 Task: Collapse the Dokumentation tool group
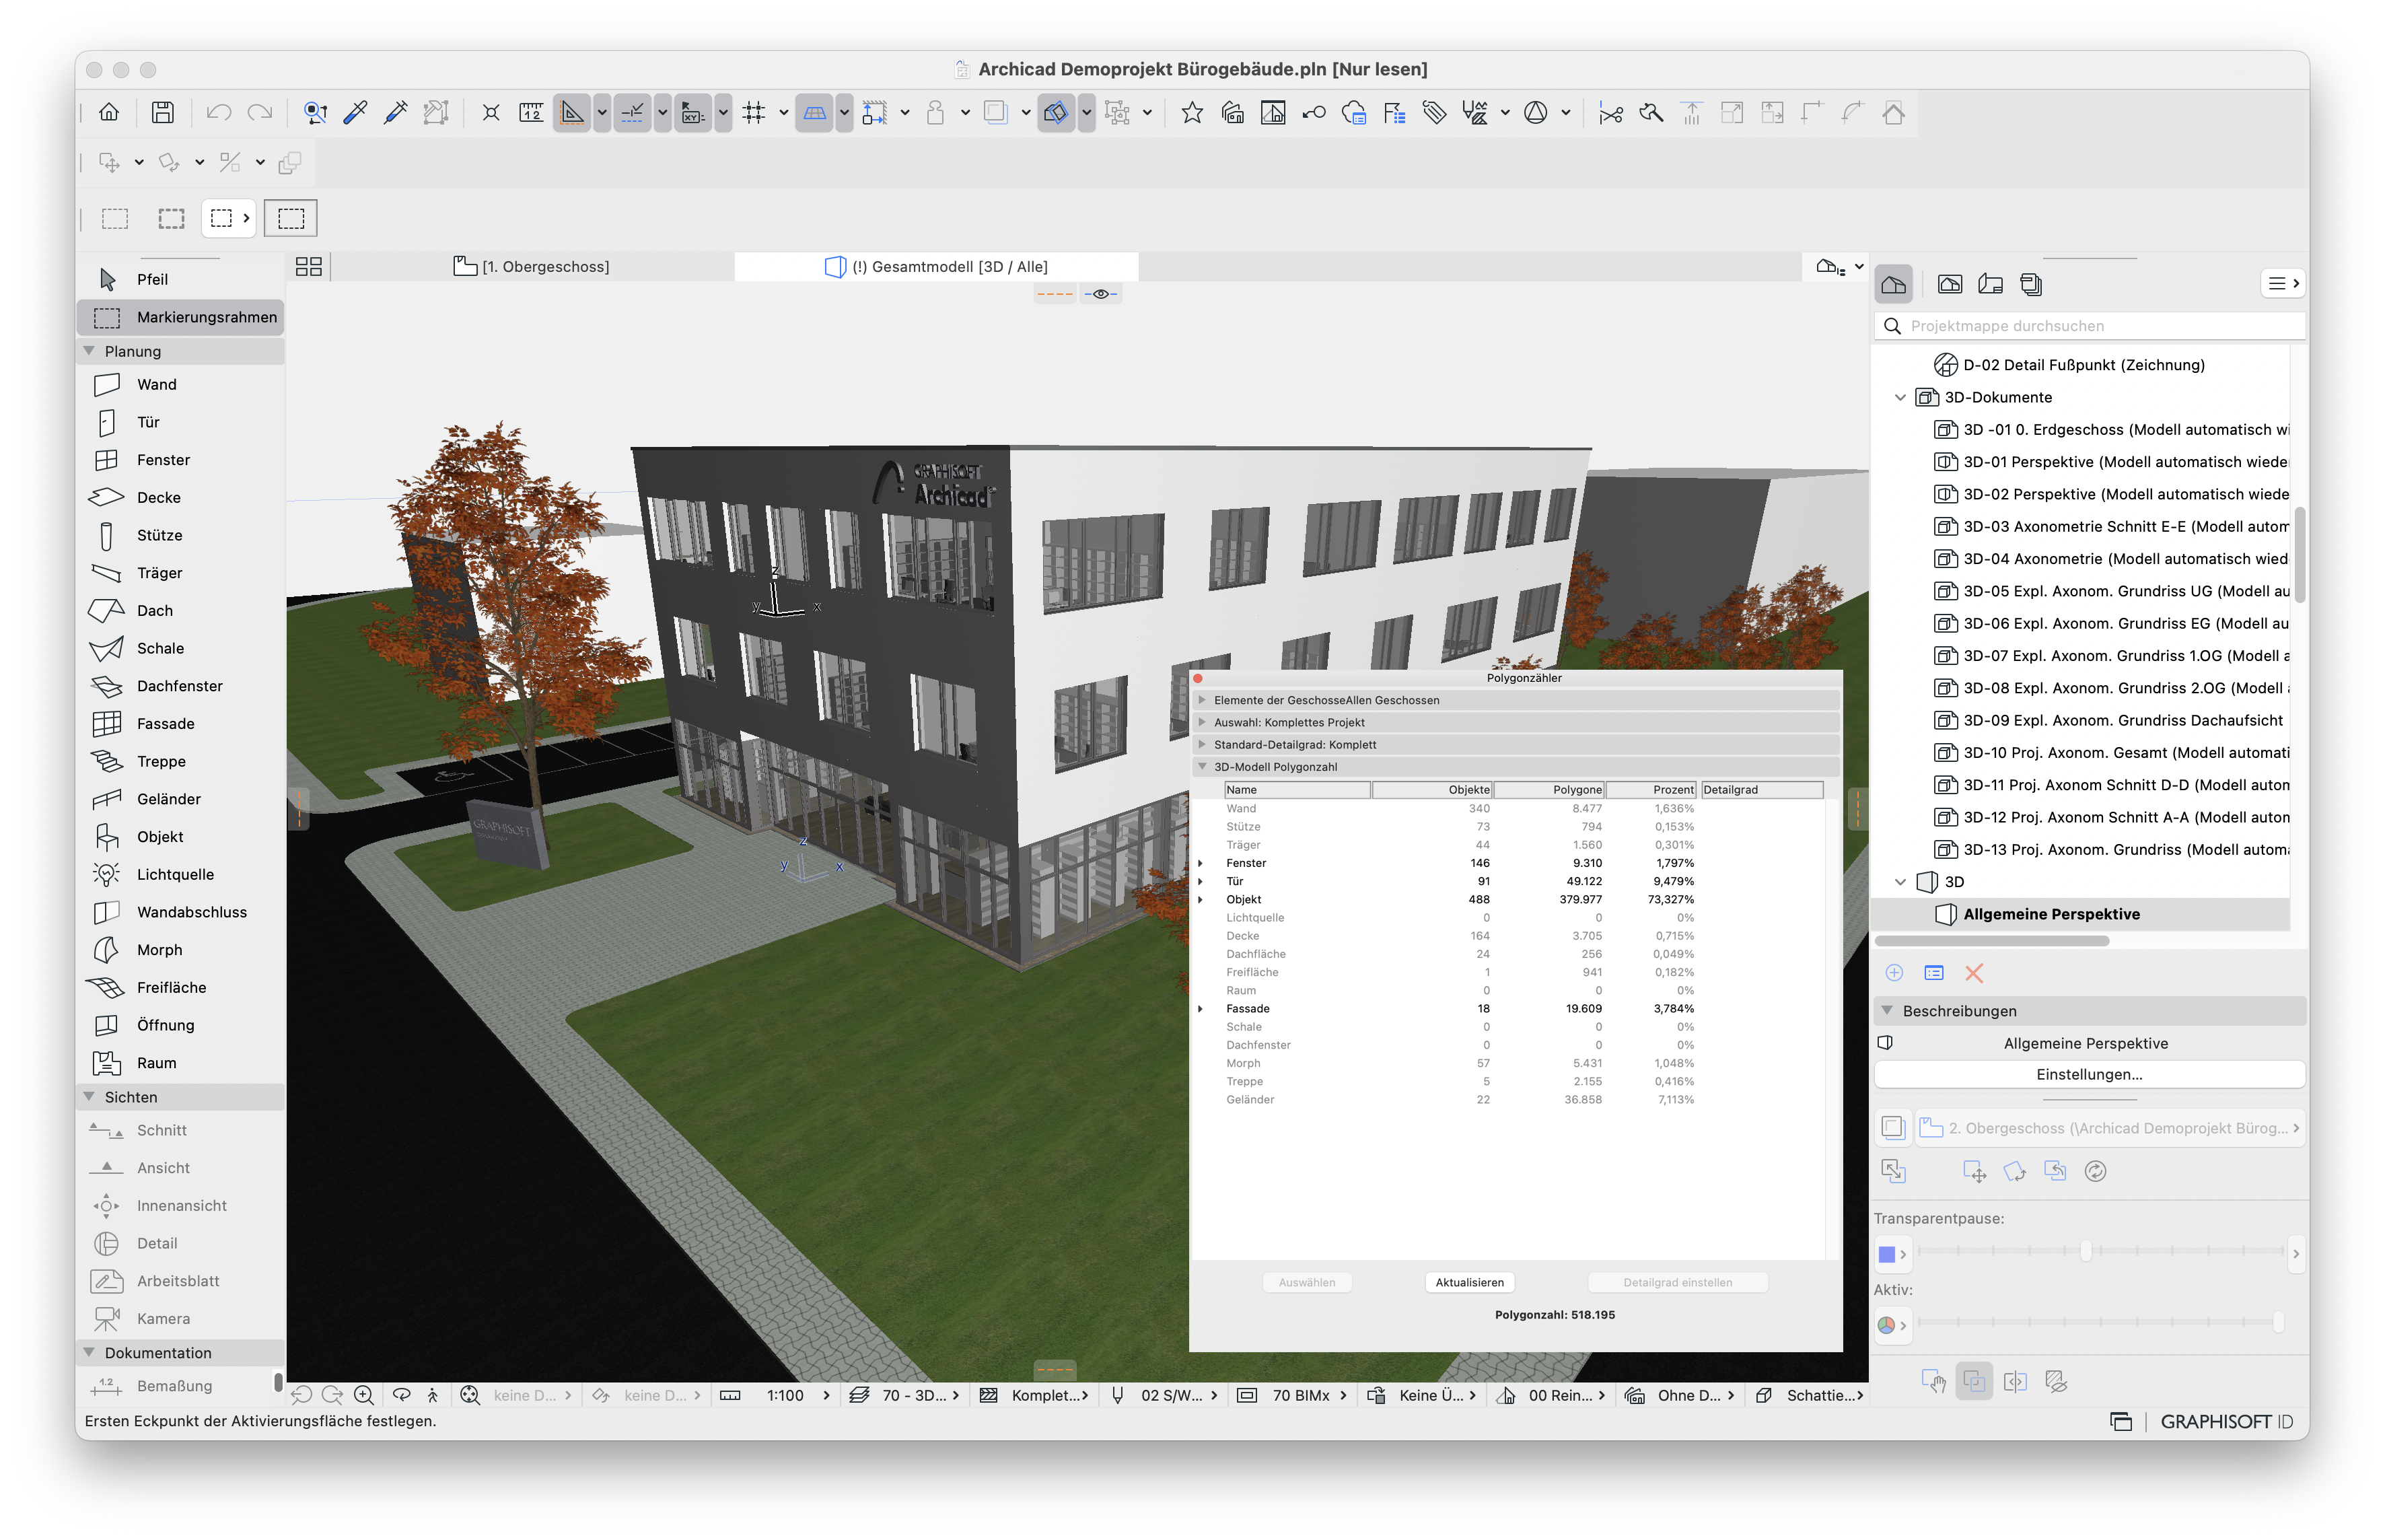coord(89,1353)
